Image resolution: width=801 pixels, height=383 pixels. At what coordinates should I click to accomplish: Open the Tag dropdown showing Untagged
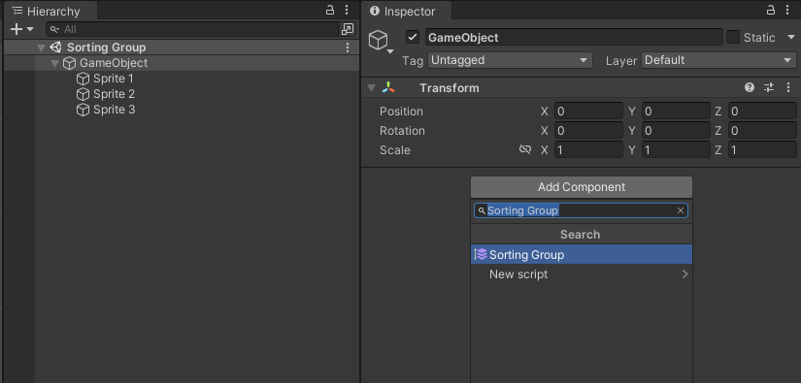pos(510,60)
